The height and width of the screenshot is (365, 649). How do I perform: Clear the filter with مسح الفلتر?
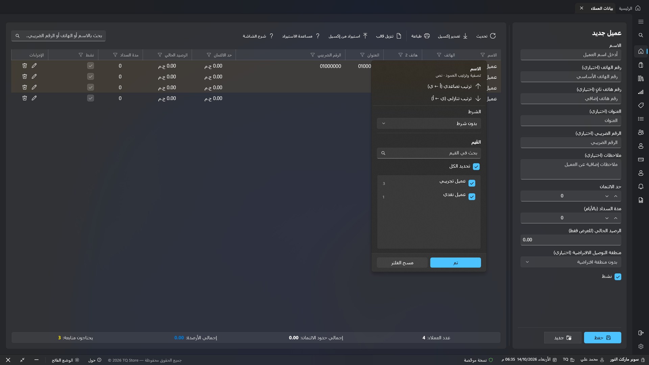402,263
